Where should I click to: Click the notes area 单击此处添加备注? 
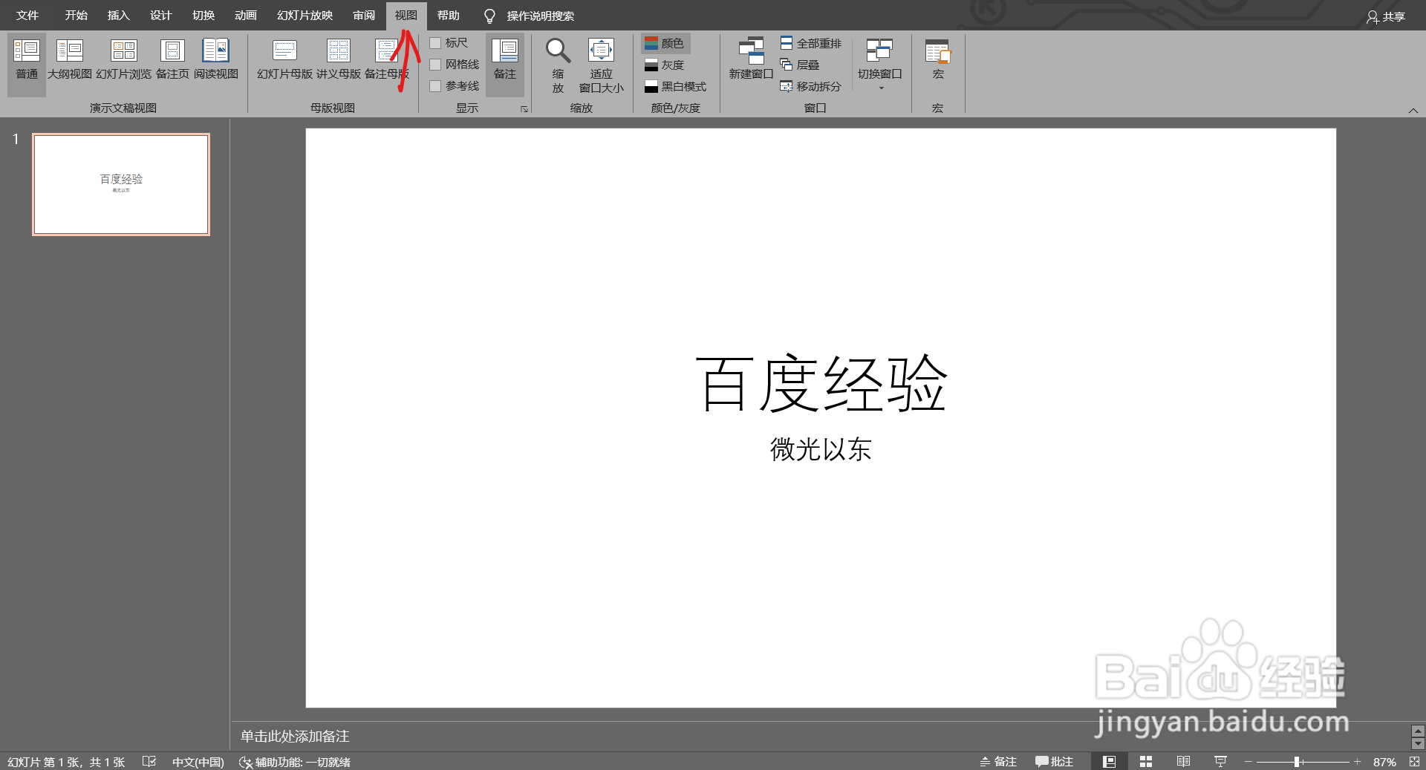[295, 736]
